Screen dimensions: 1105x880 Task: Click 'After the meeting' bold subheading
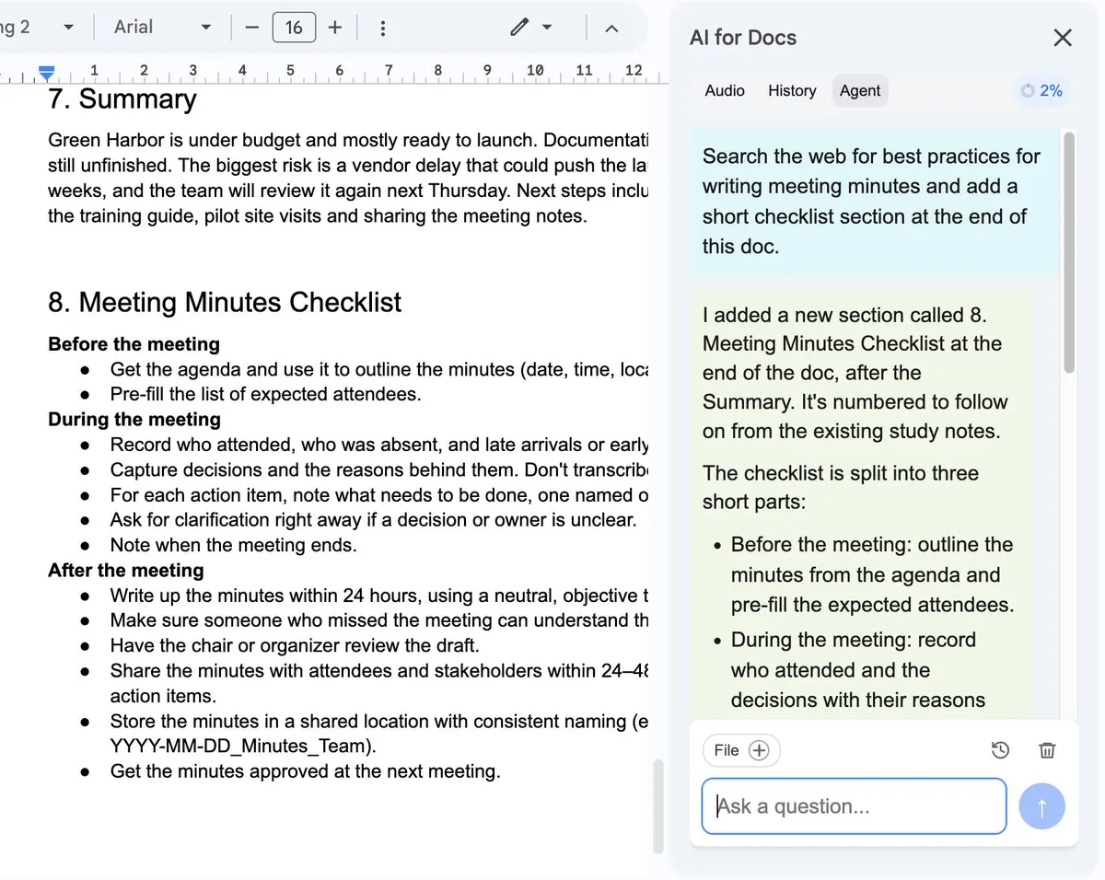[x=126, y=571]
